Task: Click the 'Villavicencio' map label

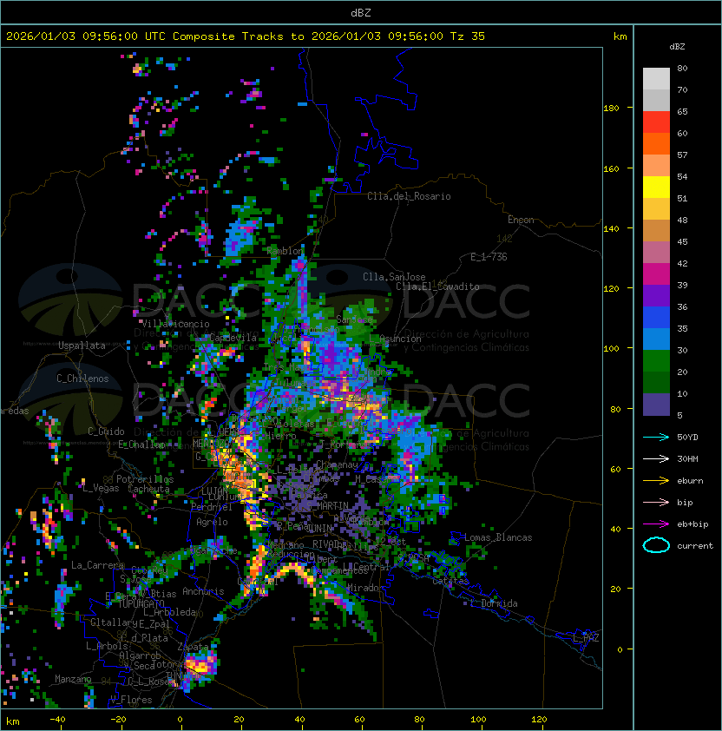Action: point(175,324)
